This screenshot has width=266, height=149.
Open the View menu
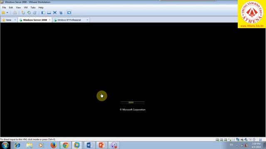point(18,7)
